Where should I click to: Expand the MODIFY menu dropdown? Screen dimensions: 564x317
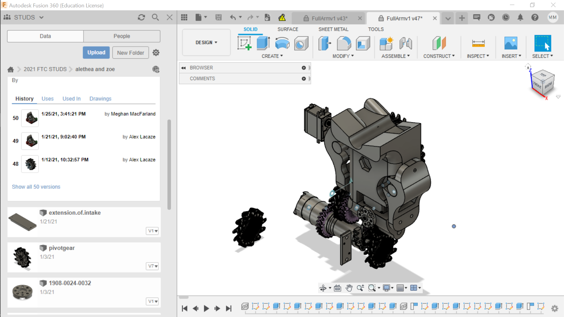tap(343, 56)
